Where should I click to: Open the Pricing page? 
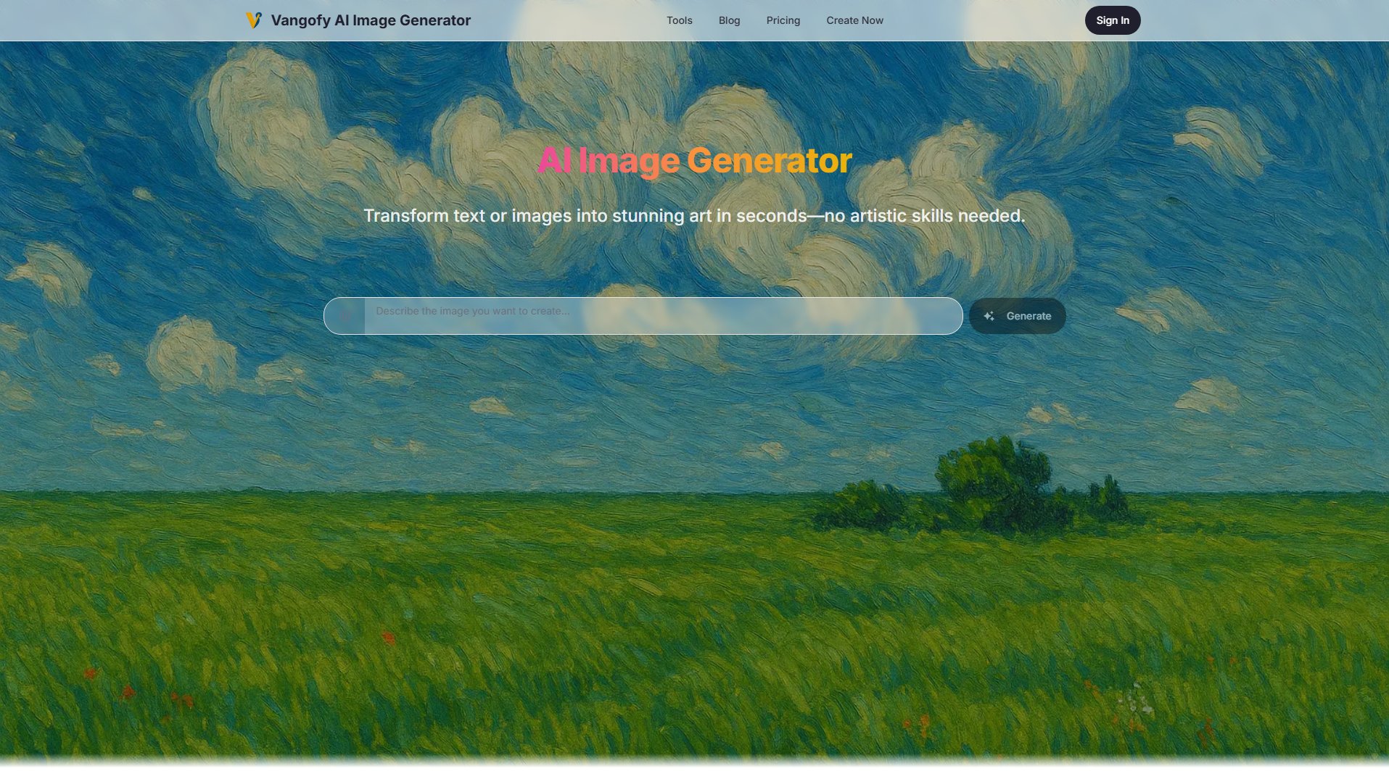point(783,20)
